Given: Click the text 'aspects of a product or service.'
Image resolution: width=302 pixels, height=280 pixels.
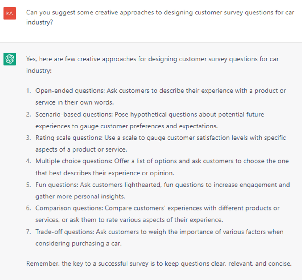Looking at the screenshot, I should pyautogui.click(x=81, y=149).
